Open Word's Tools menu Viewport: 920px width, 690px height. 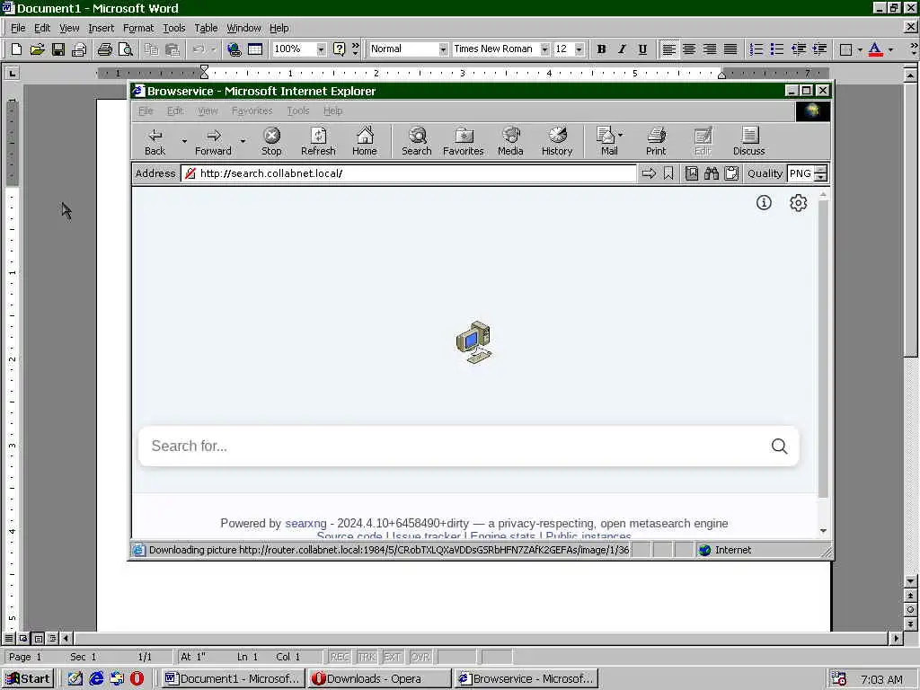(174, 28)
